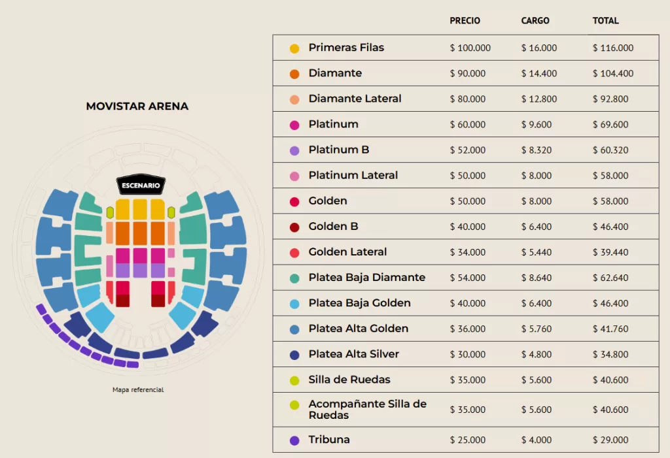Click the magenta Platinum legend dot

[294, 125]
